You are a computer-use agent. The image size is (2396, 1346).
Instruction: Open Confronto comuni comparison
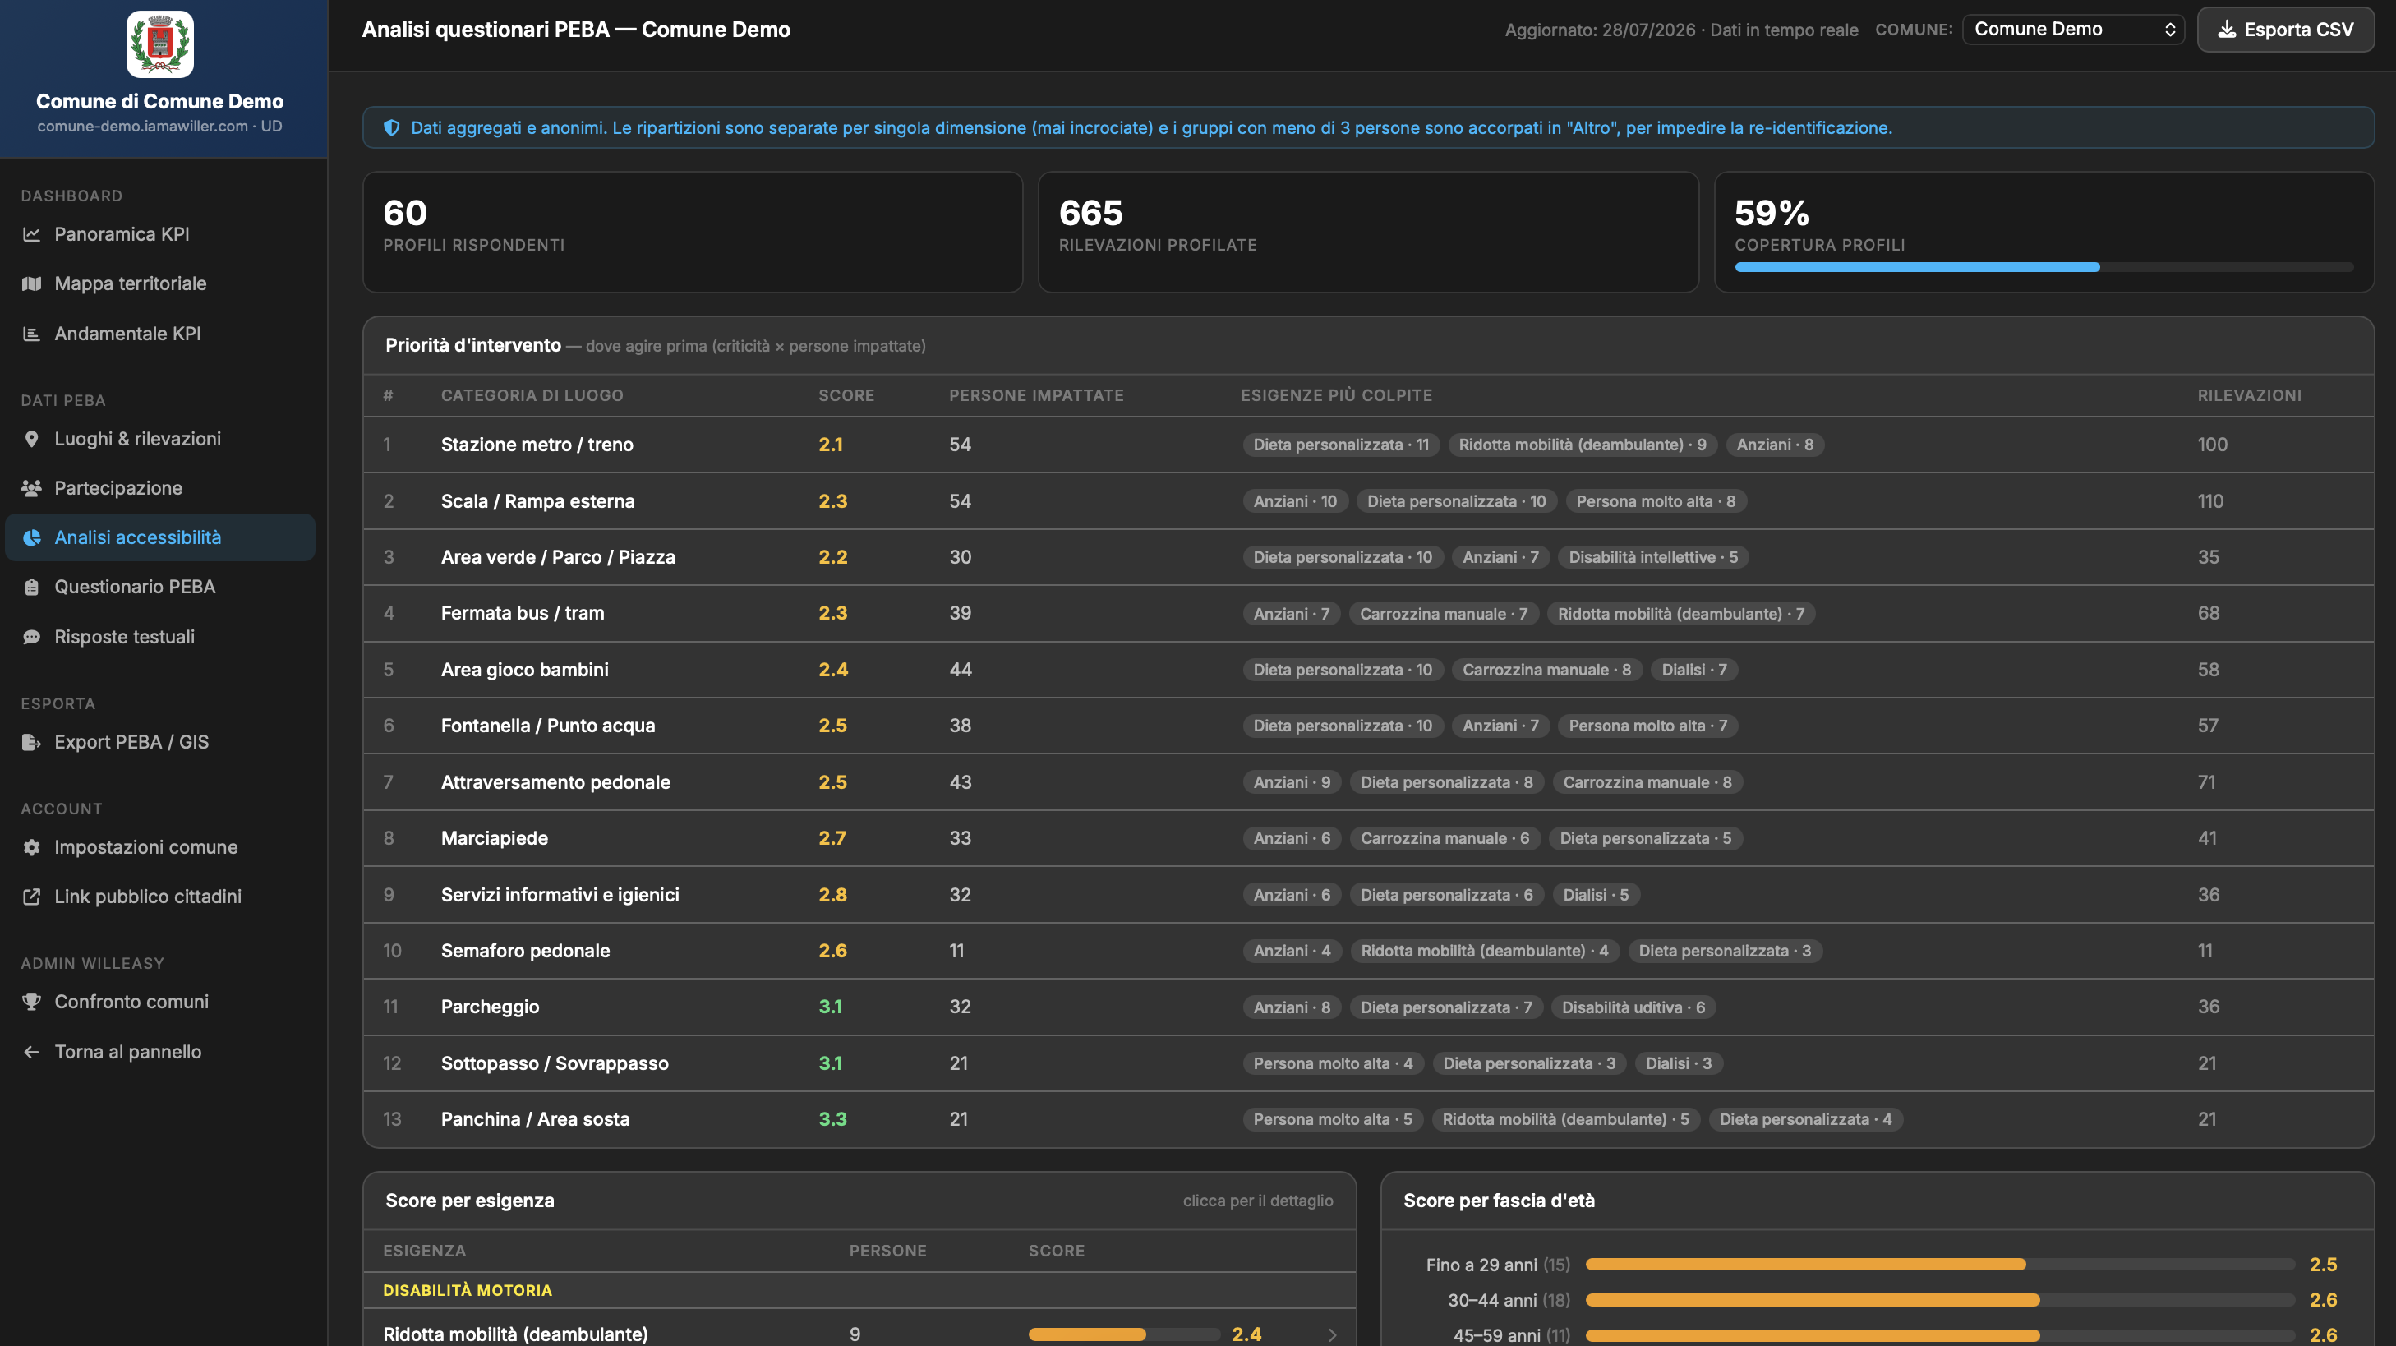point(160,1002)
